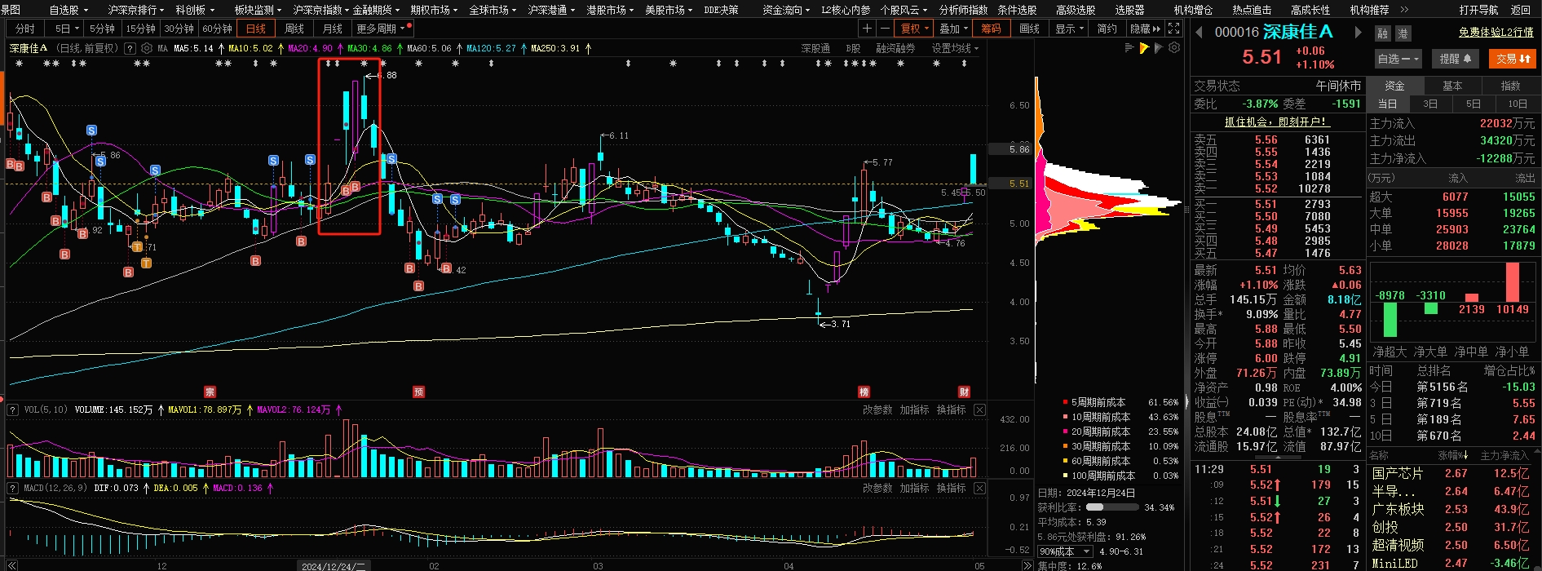Click the 交易 trade button
This screenshot has height=571, width=1542.
click(1513, 59)
